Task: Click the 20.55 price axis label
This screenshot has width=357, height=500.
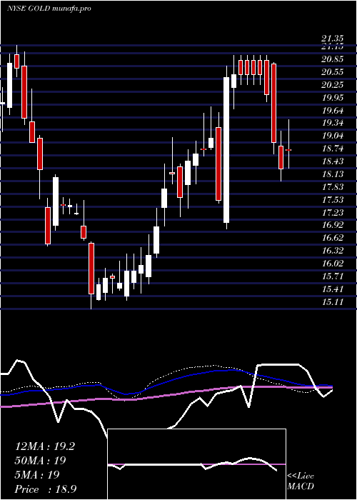Action: pos(333,72)
